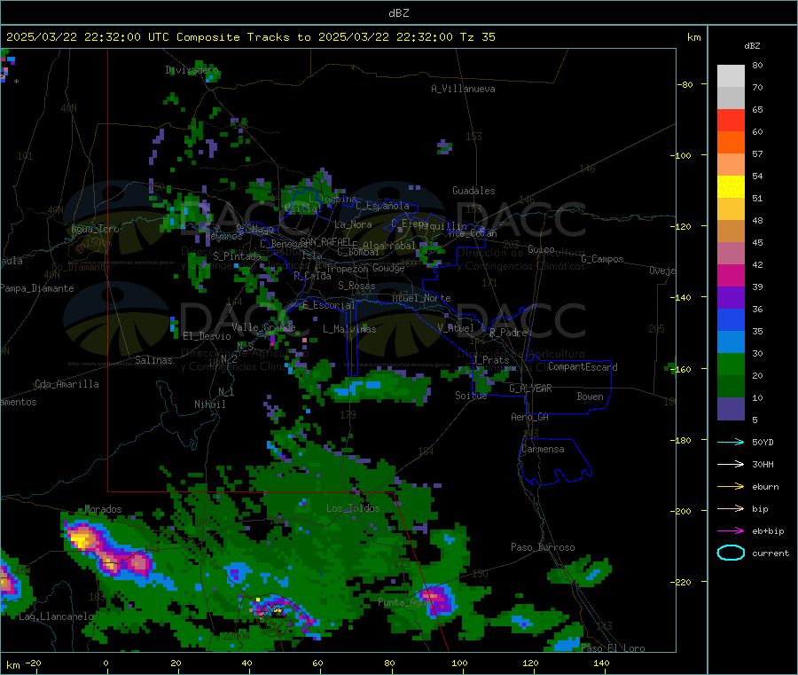The image size is (798, 675).
Task: Click the '-220' tick on right axis
Action: click(x=683, y=583)
